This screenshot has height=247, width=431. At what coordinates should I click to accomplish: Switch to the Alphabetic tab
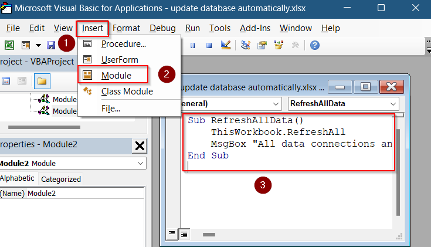pyautogui.click(x=18, y=178)
